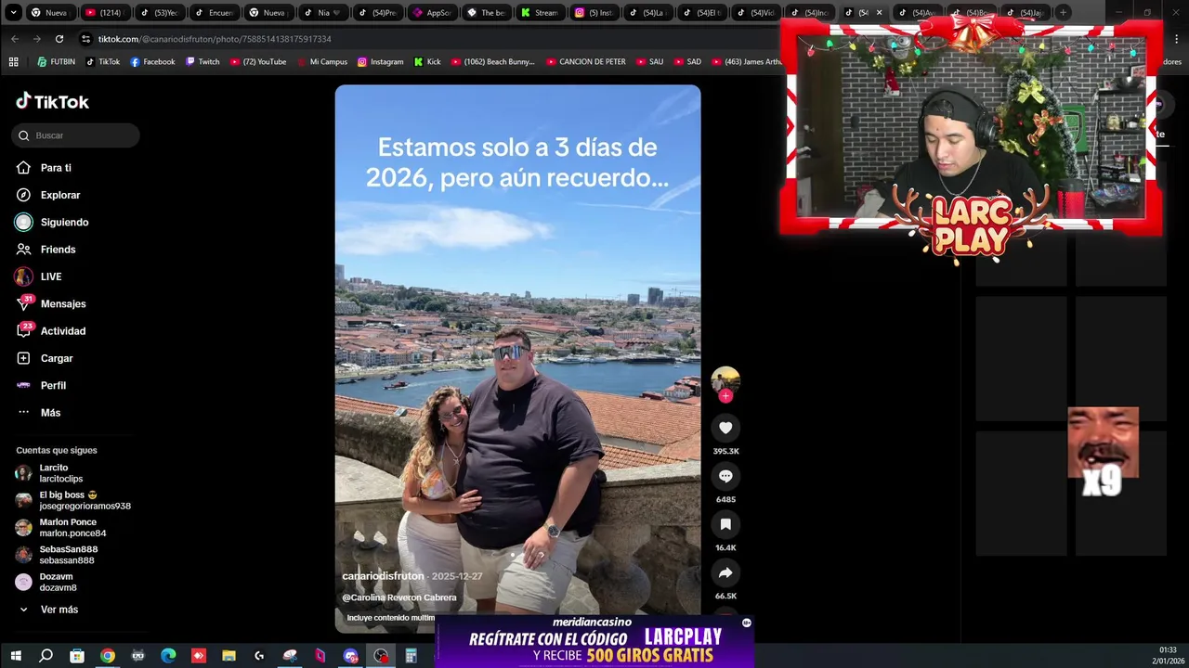Open the creator's avatar next to post

[725, 380]
